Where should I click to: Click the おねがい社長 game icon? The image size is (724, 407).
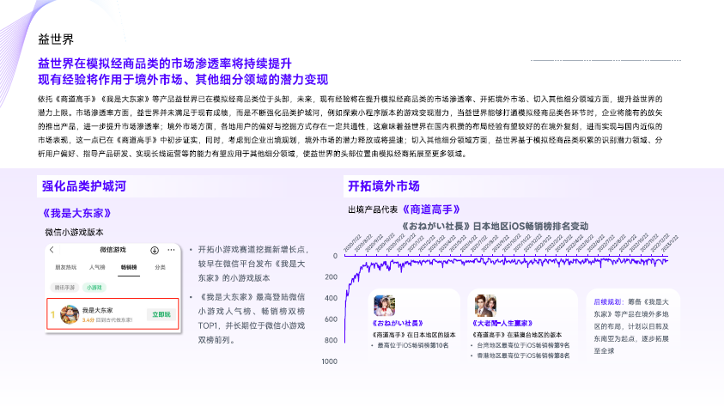(x=384, y=306)
